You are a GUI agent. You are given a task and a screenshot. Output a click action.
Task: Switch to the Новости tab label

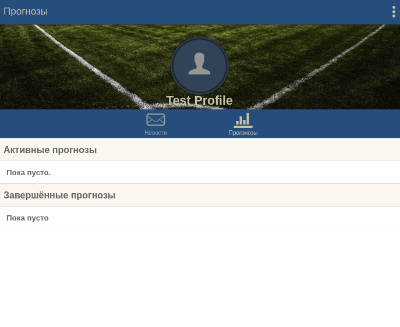tap(155, 133)
